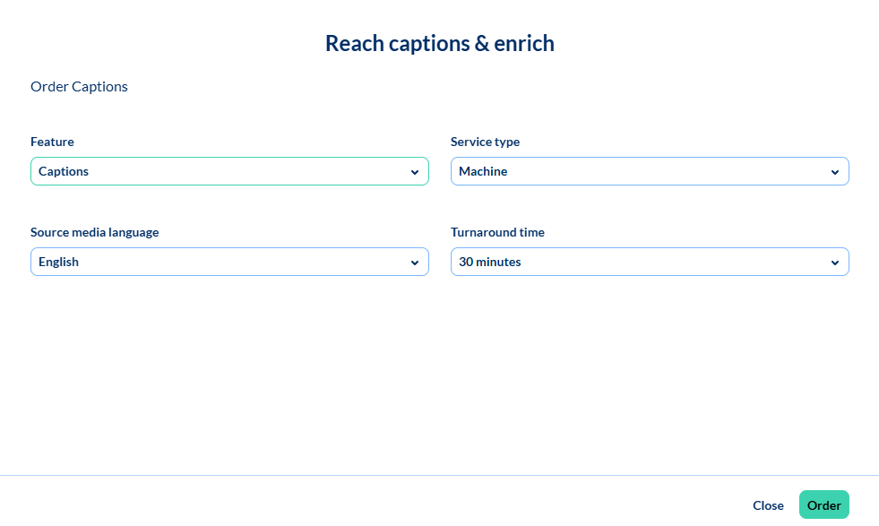Open the Source media language dropdown

click(229, 262)
